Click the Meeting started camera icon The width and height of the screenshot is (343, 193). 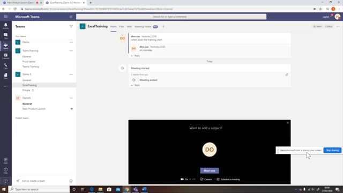(x=122, y=68)
